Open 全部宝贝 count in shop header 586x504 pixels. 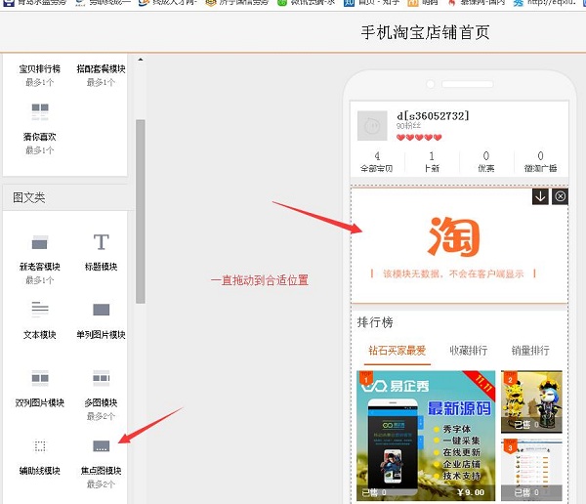click(377, 161)
